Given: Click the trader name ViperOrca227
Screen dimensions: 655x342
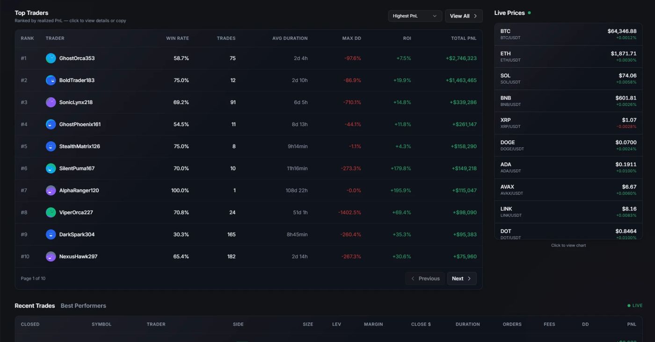Looking at the screenshot, I should point(76,212).
